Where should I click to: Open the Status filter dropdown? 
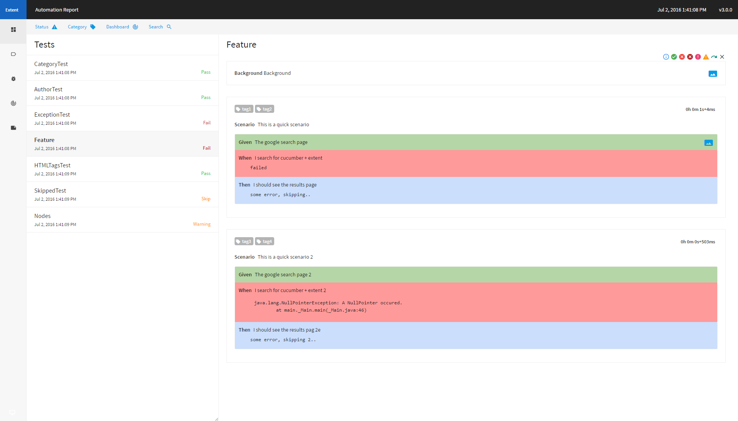pyautogui.click(x=46, y=27)
